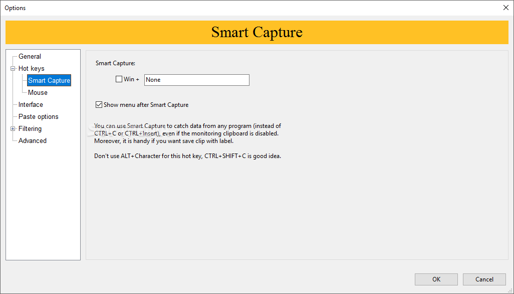The width and height of the screenshot is (514, 294).
Task: Select Smart Capture in the tree
Action: (x=49, y=80)
